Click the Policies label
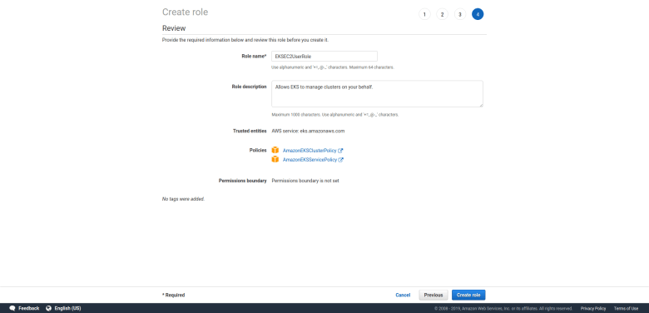This screenshot has width=649, height=313. click(257, 151)
